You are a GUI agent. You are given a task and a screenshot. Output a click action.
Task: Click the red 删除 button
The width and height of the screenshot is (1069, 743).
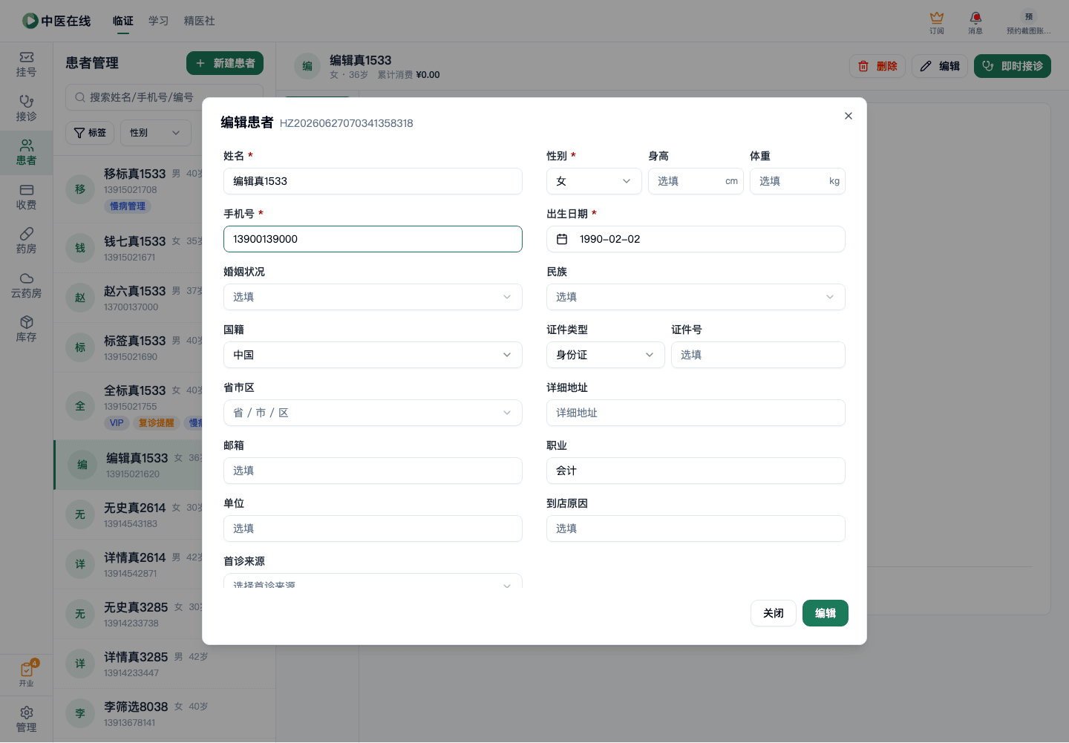click(x=877, y=66)
